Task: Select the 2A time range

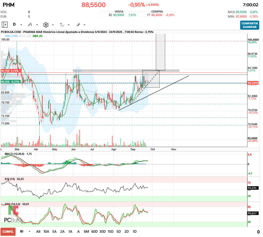Action: point(62,231)
